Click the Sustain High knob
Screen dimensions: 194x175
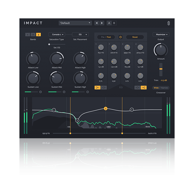click(x=80, y=78)
